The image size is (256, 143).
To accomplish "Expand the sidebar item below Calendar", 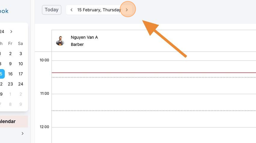I will (x=23, y=133).
